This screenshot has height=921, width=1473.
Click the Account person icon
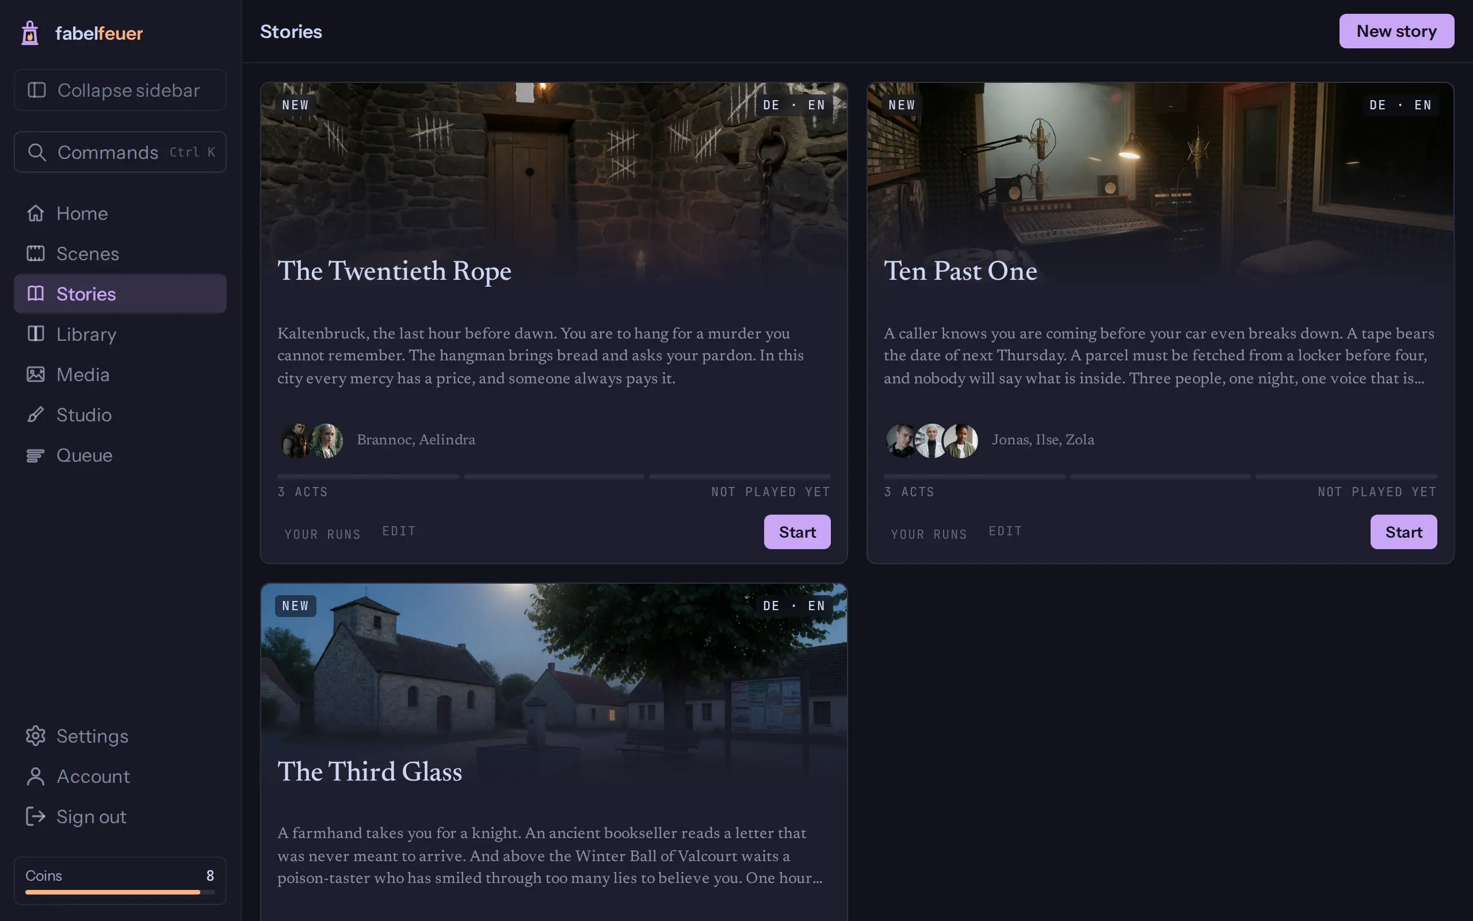pos(35,776)
